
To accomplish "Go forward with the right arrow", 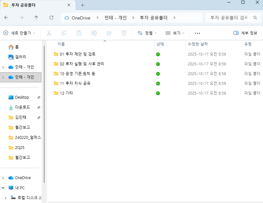I will pos(21,18).
